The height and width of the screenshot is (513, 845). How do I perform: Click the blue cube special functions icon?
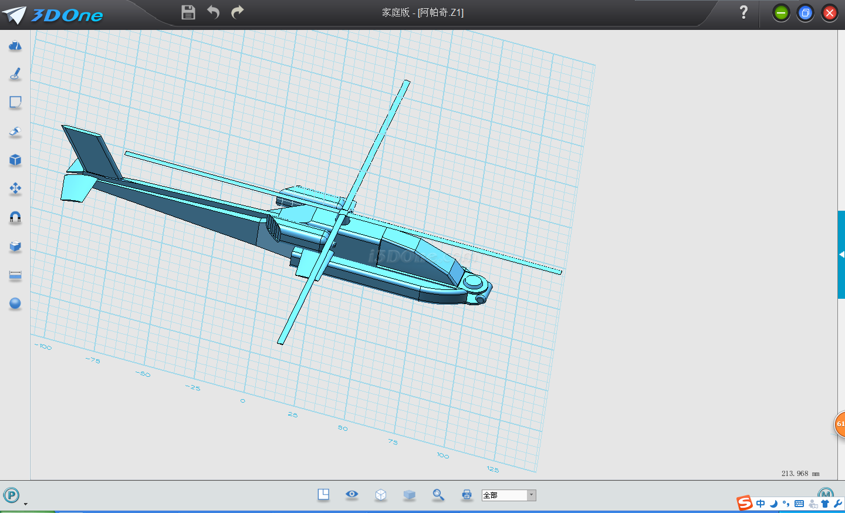15,160
